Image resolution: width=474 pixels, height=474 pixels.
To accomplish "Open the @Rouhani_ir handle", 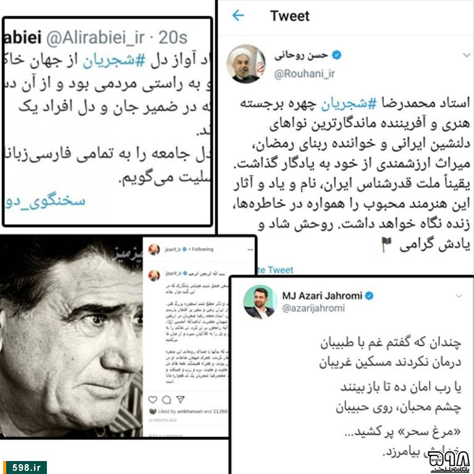I will [304, 74].
